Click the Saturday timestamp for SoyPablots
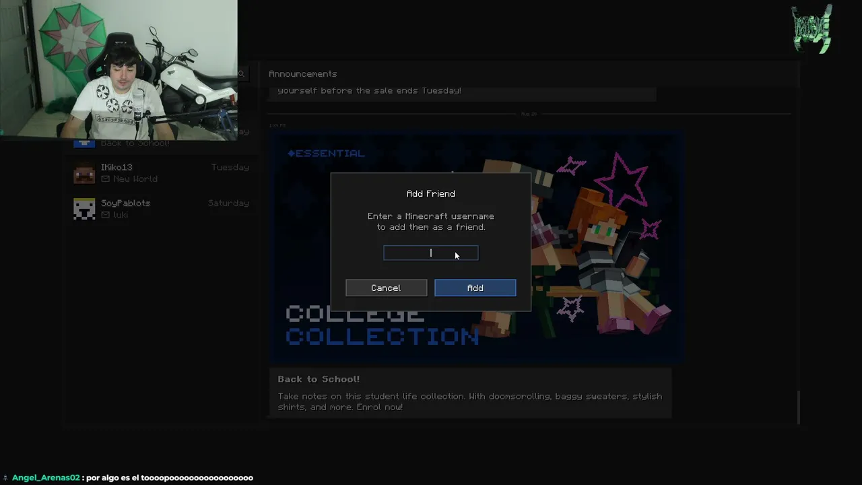Viewport: 862px width, 485px height. point(228,203)
